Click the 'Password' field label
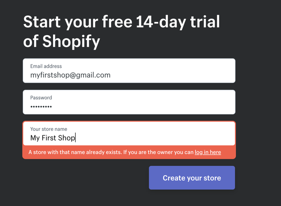Screen dimensions: 281x206 (x=41, y=98)
